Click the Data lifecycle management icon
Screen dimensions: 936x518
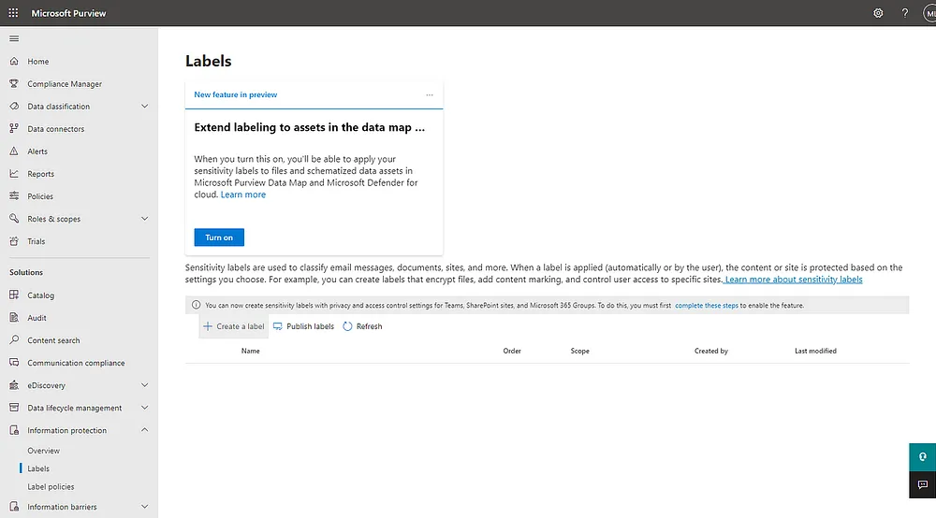14,407
